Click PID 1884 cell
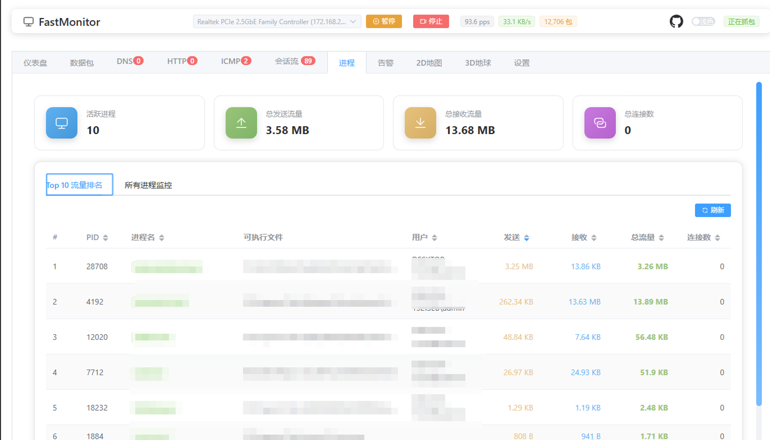This screenshot has height=440, width=770. coord(95,436)
